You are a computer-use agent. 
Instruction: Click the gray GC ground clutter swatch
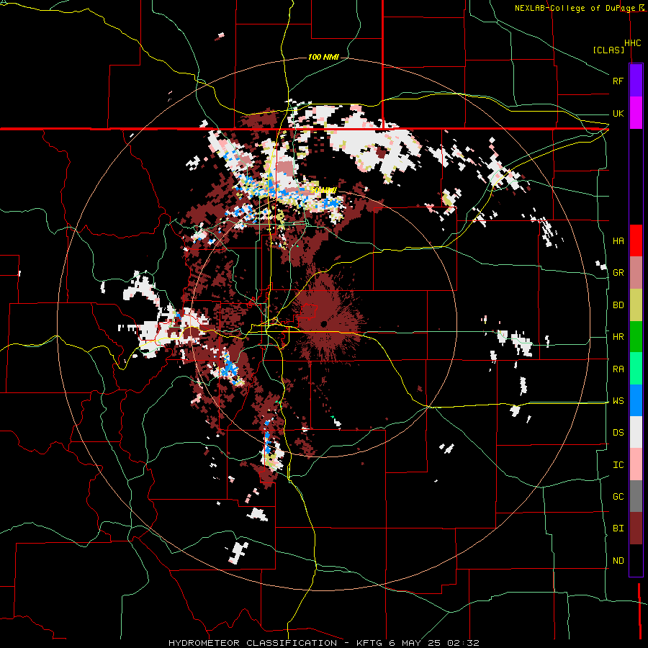coord(636,496)
